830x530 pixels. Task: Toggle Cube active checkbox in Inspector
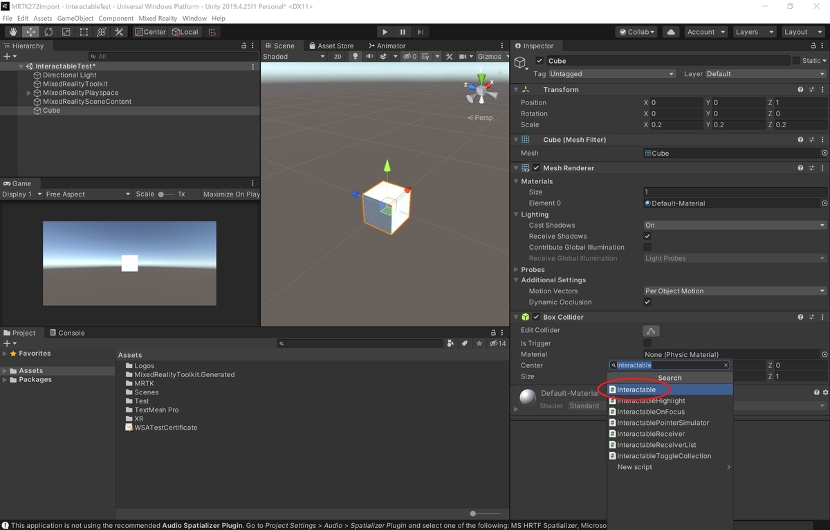click(x=539, y=61)
